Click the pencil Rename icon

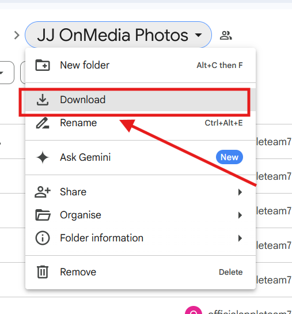click(43, 123)
